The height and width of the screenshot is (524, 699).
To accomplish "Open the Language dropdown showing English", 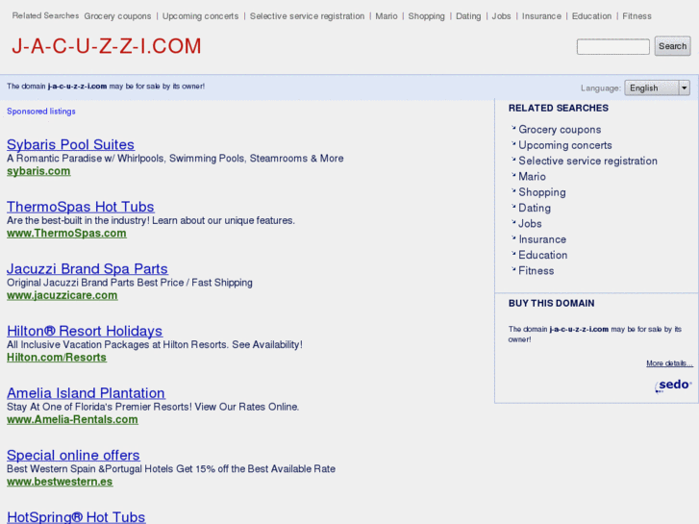I will (657, 87).
